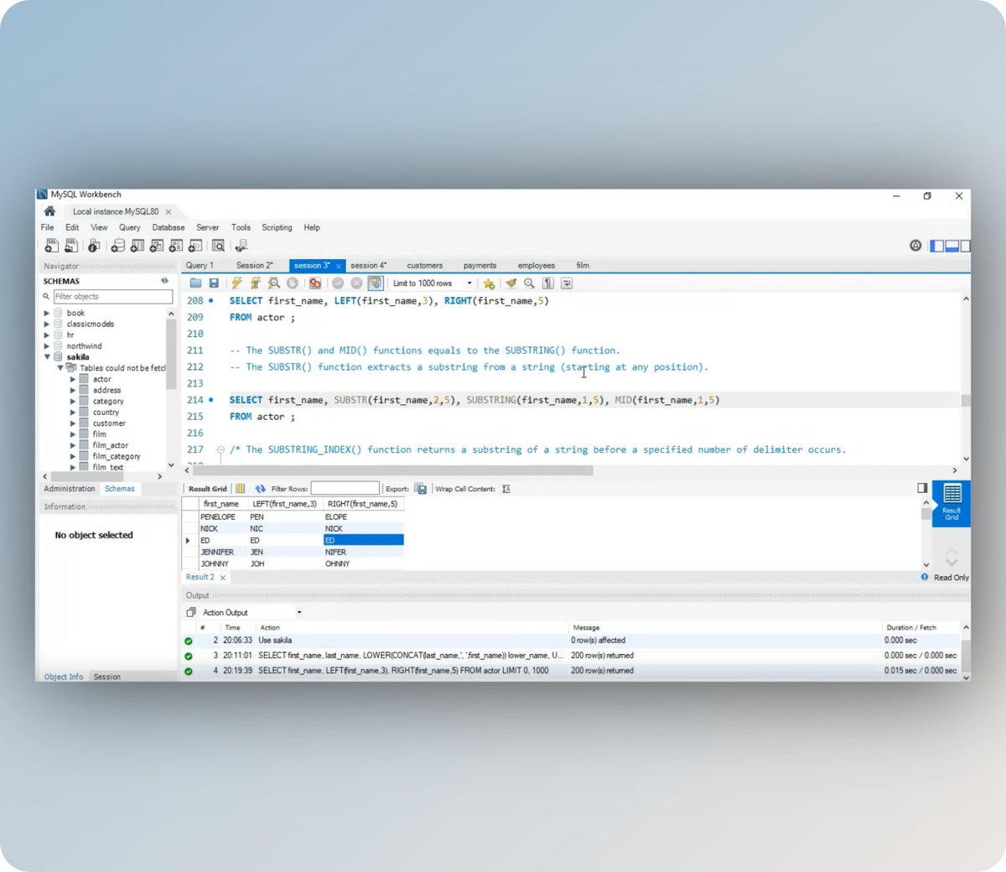Click the stop query execution icon
Image resolution: width=1006 pixels, height=872 pixels.
(293, 283)
